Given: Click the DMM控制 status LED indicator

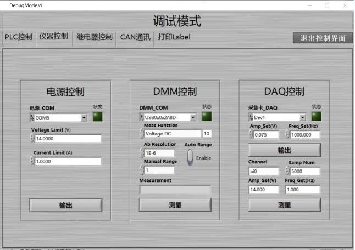Looking at the screenshot, I should [x=207, y=116].
